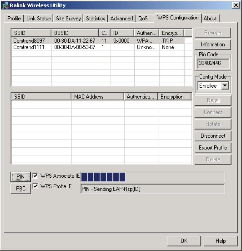Click BSSID 00-30-DA-00-53-67 cell
This screenshot has width=242, height=251.
pyautogui.click(x=75, y=47)
